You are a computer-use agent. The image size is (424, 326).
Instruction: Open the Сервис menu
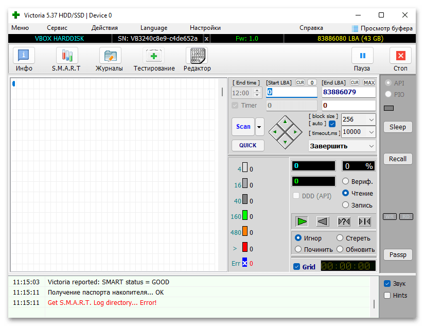pos(57,28)
